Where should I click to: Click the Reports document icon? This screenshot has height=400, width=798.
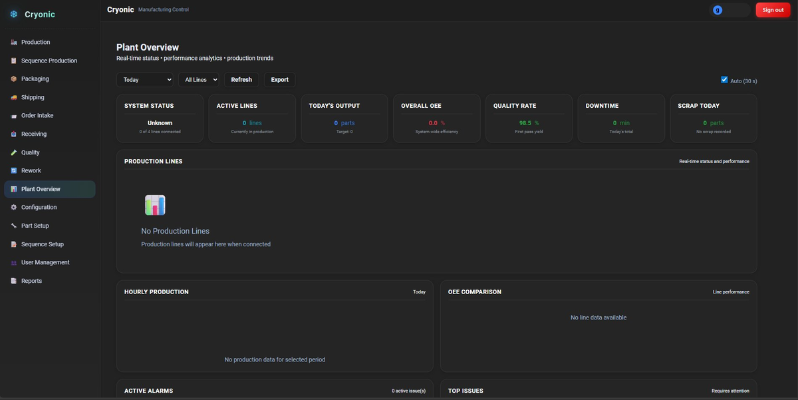[x=14, y=282]
